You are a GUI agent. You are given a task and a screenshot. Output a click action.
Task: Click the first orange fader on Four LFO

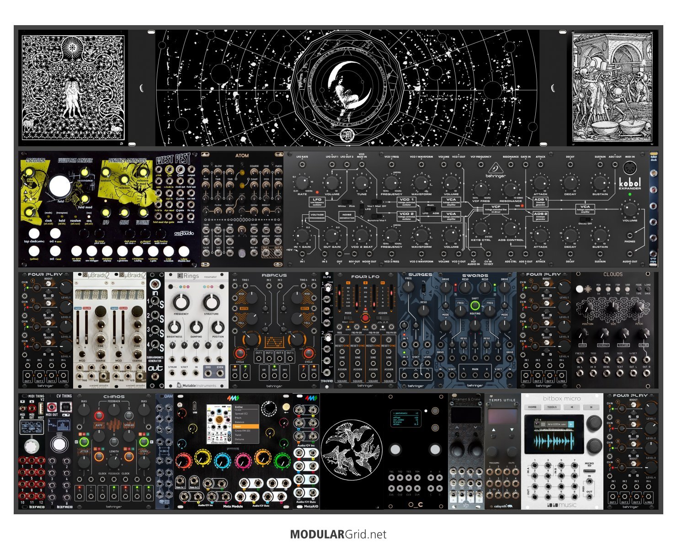point(340,297)
